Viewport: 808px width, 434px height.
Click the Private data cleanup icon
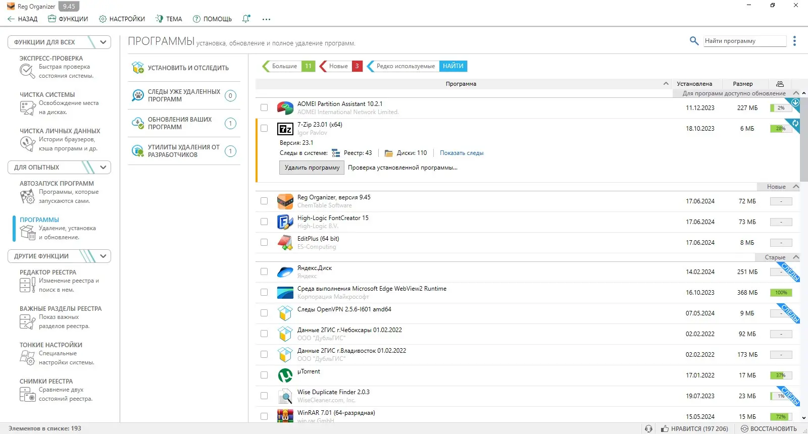[x=27, y=144]
